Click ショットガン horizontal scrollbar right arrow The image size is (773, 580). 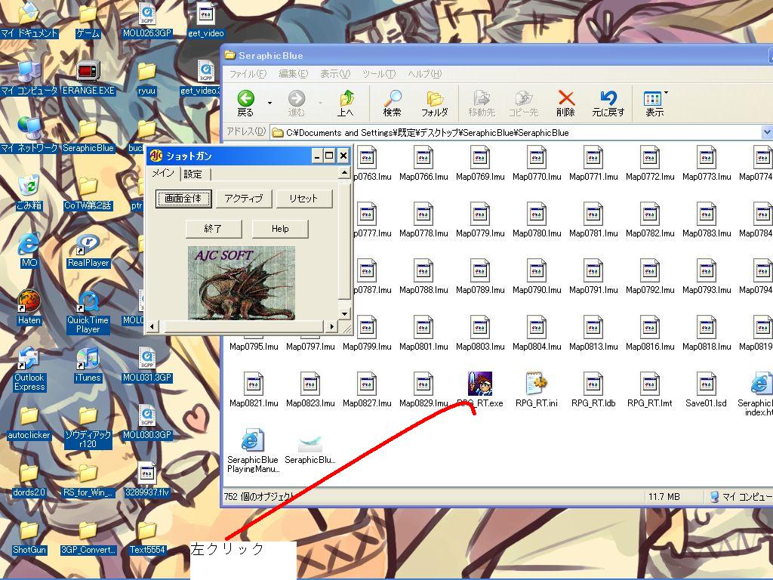pos(331,326)
